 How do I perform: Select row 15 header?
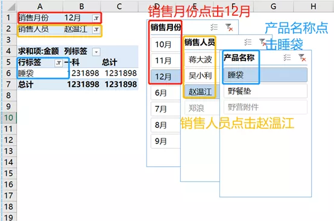coord(8,173)
